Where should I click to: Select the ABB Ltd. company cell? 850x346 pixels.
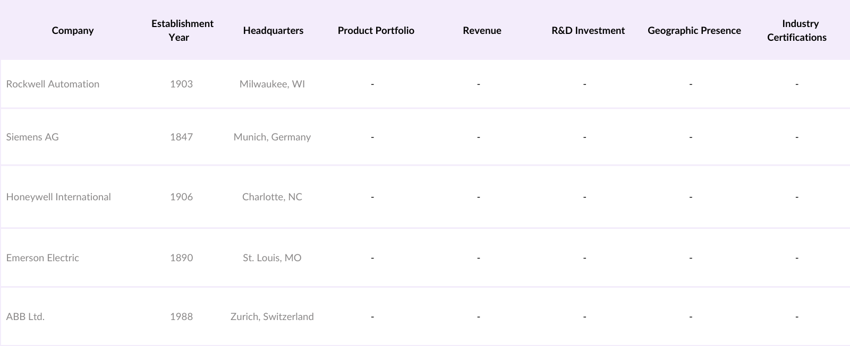point(25,316)
